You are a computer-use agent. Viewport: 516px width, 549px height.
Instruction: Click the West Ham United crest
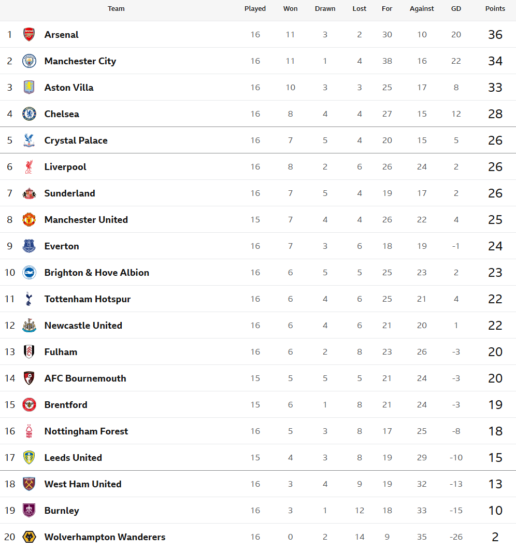tap(29, 484)
